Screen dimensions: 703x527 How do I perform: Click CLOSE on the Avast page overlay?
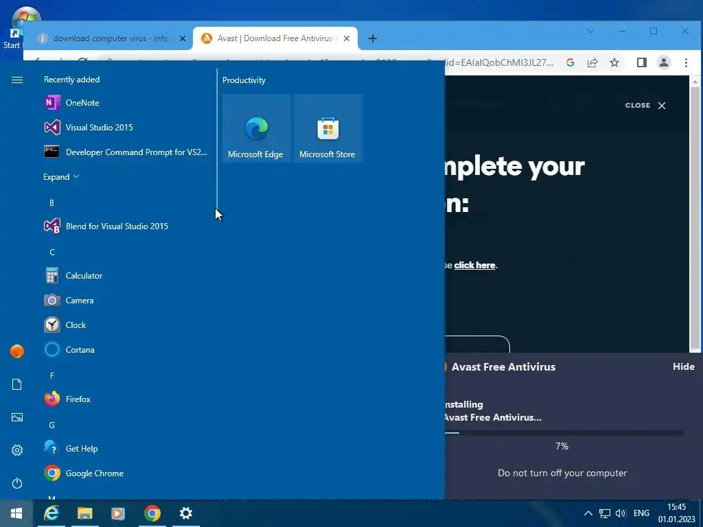pos(645,105)
